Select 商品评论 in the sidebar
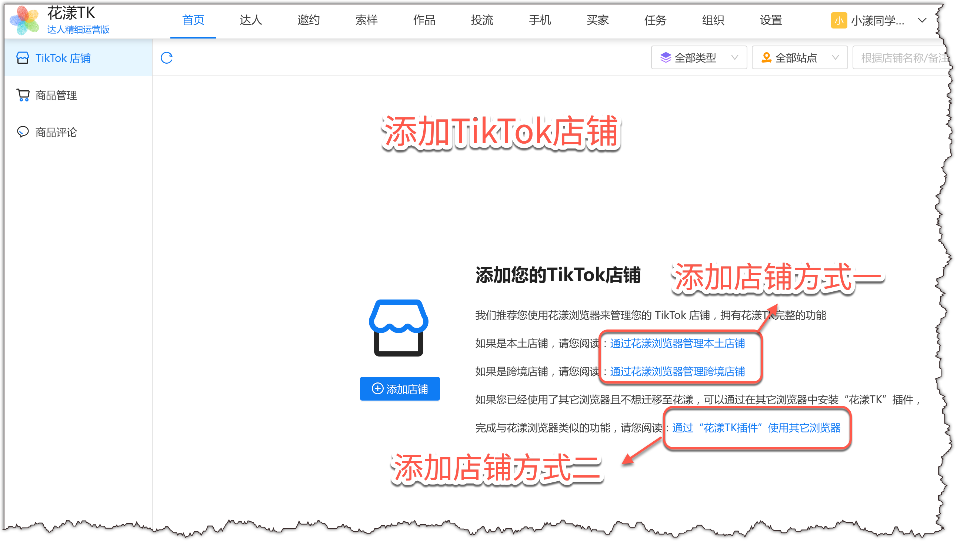This screenshot has height=542, width=957. (78, 132)
